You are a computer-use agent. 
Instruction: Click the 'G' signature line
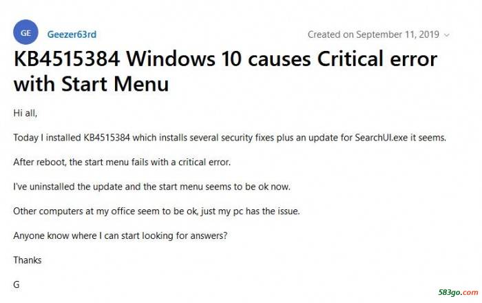(x=17, y=284)
